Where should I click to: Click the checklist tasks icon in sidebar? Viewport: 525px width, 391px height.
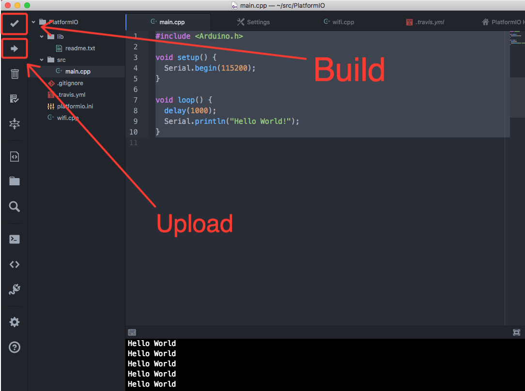[x=15, y=99]
